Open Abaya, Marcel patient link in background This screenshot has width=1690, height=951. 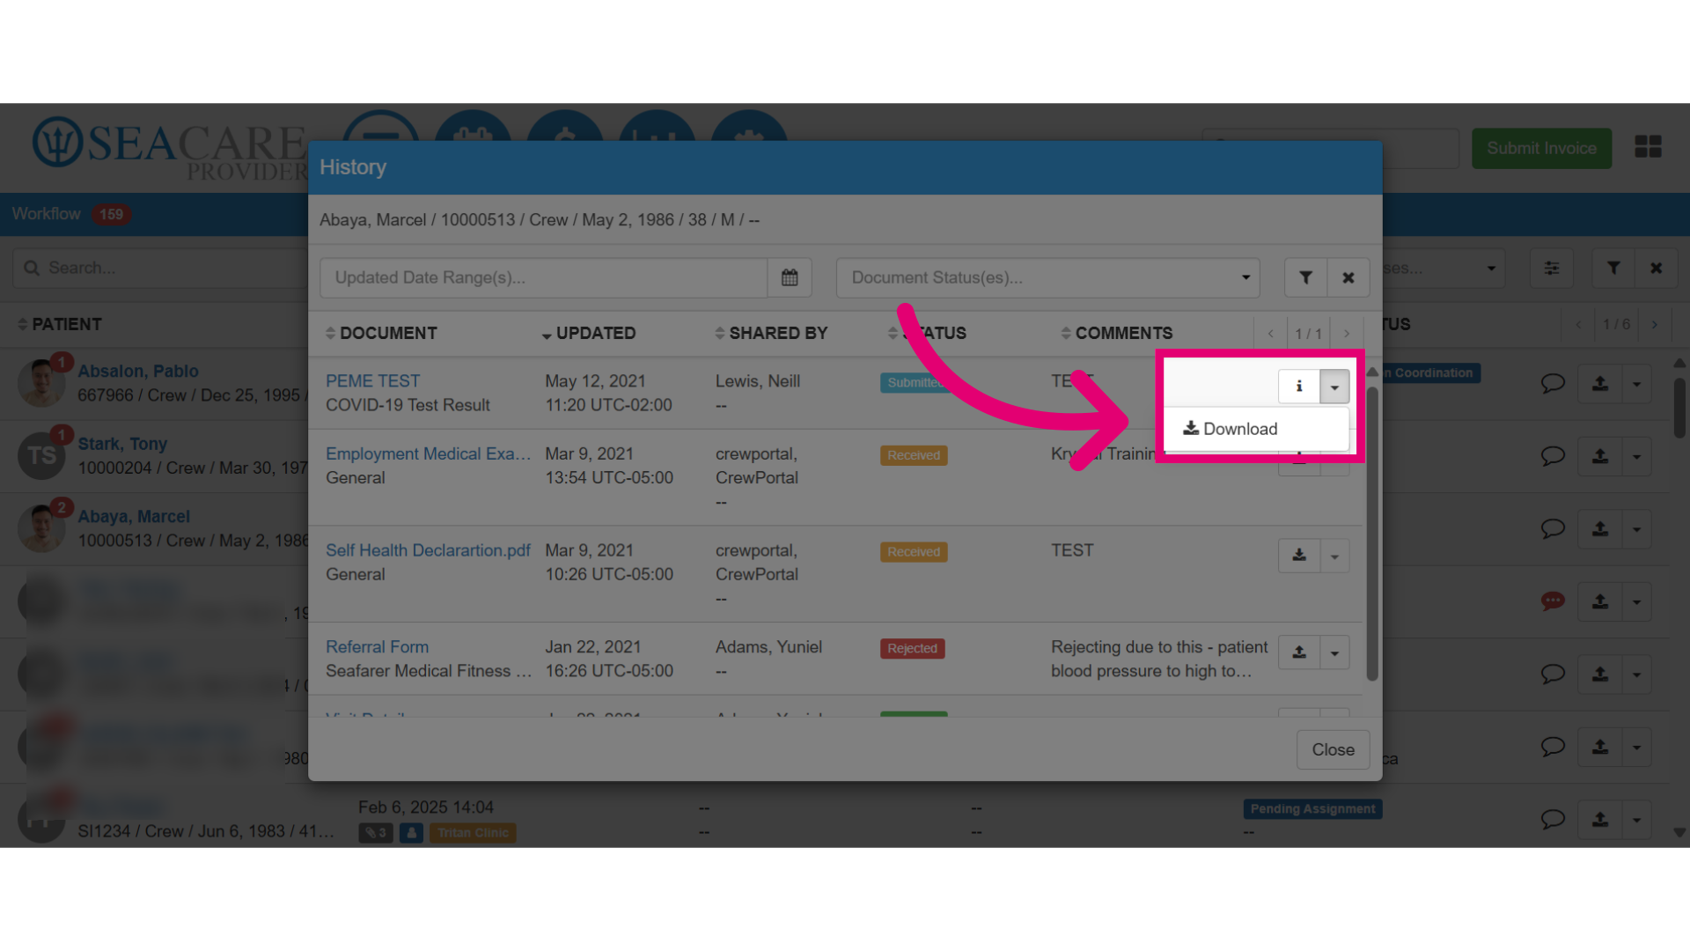pyautogui.click(x=134, y=516)
